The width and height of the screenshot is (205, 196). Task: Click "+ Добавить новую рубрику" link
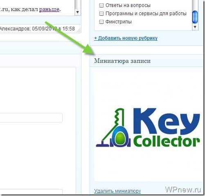[126, 38]
